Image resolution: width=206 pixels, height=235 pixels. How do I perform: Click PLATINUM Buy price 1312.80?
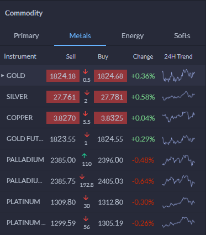[110, 202]
